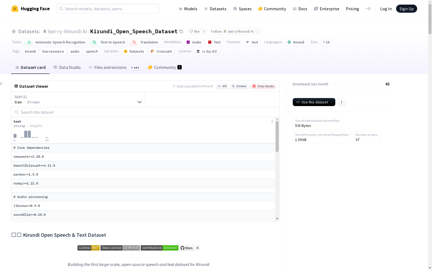Click the Dataset Viewer table icon

pos(16,86)
